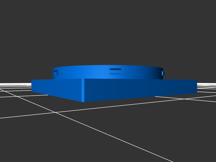The height and width of the screenshot is (162, 216).
Task: Click the bright highlighted area of the ring wall
Action: pos(94,73)
